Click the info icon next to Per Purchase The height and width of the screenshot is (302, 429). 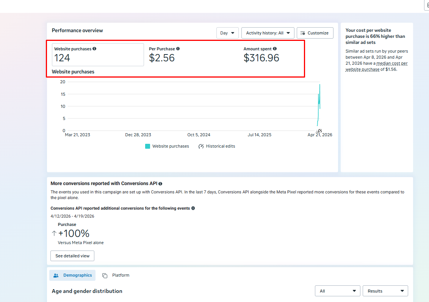178,49
